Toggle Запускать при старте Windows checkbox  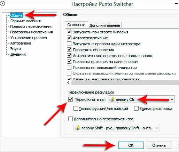69,32
